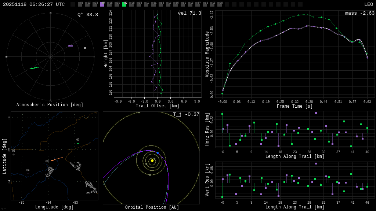Click the vel 71.3 readout
The height and width of the screenshot is (211, 376).
click(x=189, y=13)
